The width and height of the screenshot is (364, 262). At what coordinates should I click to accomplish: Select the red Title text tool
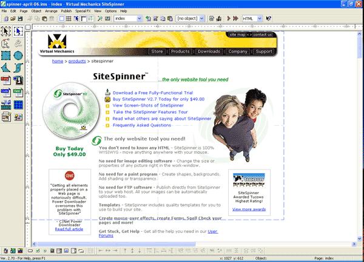pos(6,80)
